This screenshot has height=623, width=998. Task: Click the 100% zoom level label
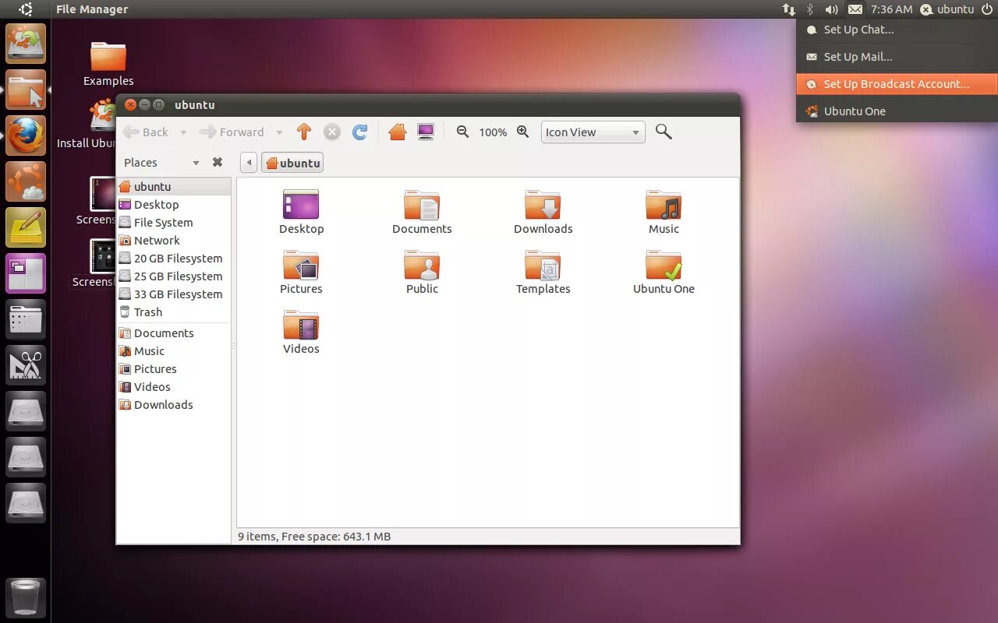click(493, 132)
